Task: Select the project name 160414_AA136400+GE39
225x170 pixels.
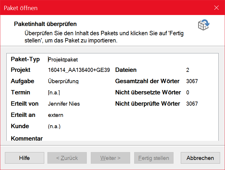Action: [x=79, y=70]
